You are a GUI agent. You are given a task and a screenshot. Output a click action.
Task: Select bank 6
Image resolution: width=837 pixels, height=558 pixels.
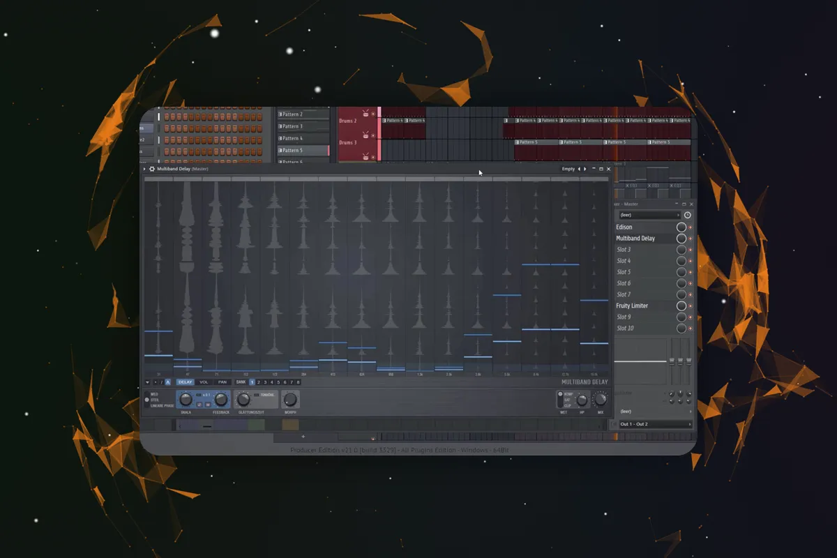[285, 382]
